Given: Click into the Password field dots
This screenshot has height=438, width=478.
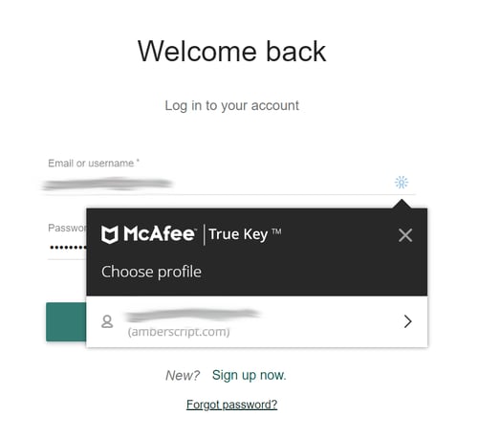Looking at the screenshot, I should 68,248.
